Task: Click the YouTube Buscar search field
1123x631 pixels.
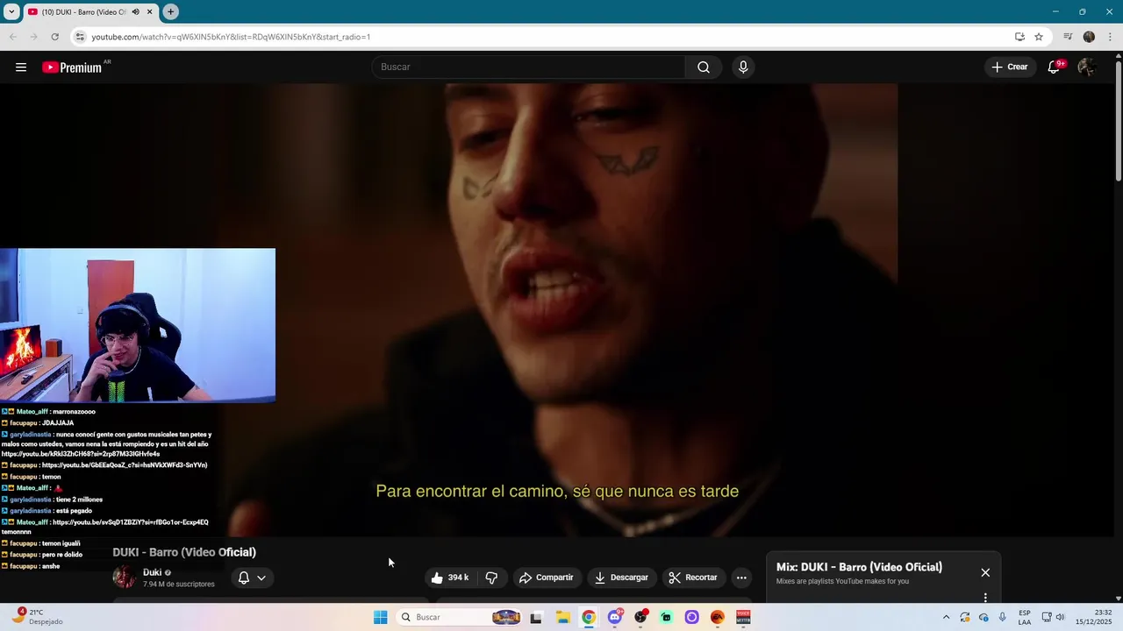Action: (528, 67)
